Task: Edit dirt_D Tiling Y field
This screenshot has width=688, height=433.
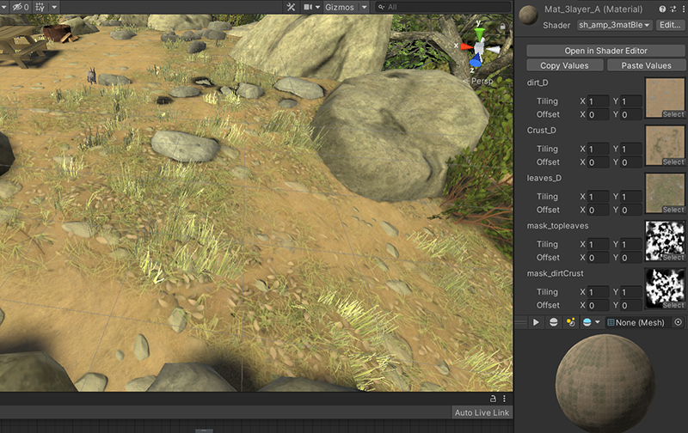Action: pos(631,101)
